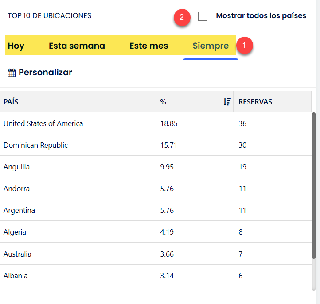Click the Anguilla country row
The height and width of the screenshot is (304, 320).
[x=16, y=167]
